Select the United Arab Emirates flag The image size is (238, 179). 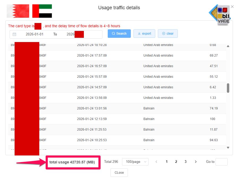42,11
